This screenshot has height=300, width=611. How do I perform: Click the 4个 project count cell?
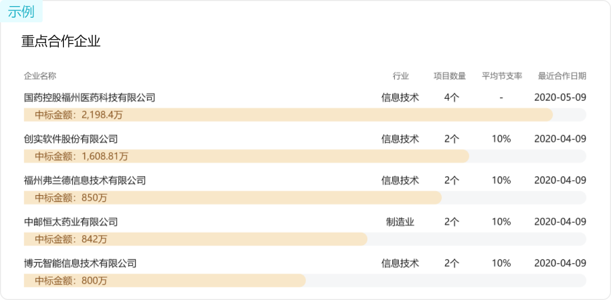pyautogui.click(x=451, y=97)
